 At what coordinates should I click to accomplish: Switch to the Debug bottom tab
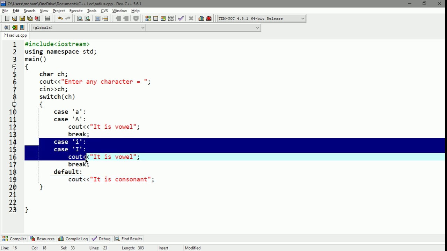tap(101, 239)
